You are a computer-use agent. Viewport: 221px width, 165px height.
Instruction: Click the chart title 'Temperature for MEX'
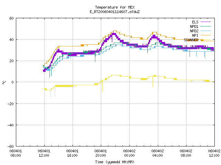pos(115,7)
